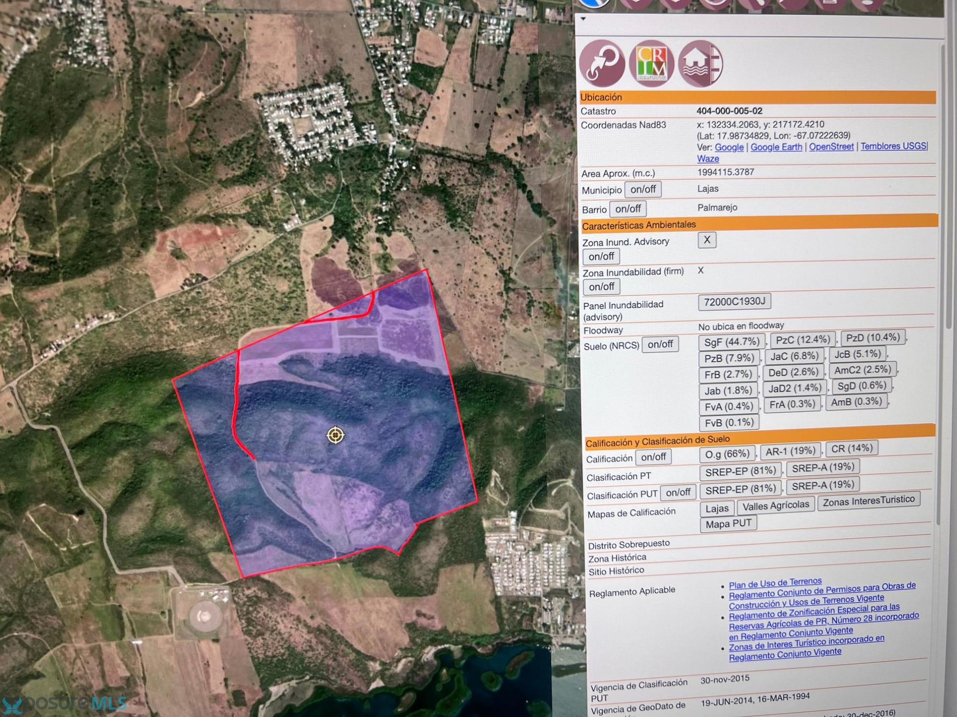957x717 pixels.
Task: Open Plan de Uso de Terrenos link
Action: pos(775,583)
